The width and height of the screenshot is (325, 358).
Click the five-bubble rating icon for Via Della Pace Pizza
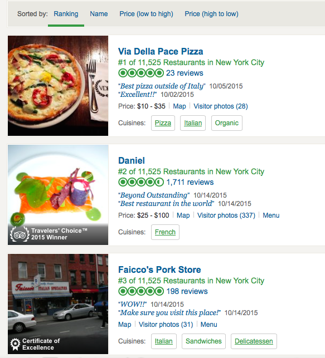[141, 73]
